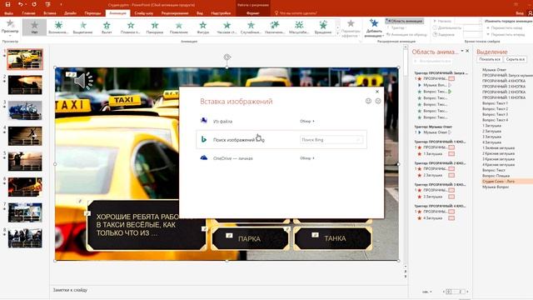The height and width of the screenshot is (300, 533).
Task: Close the Вставка изображений dialog
Action: (x=377, y=92)
